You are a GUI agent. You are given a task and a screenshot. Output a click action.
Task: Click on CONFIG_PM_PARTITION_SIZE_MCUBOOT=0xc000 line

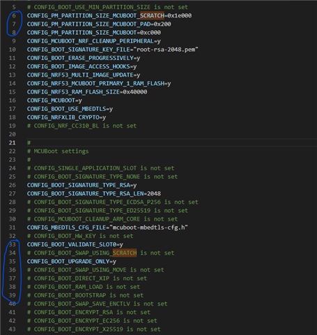click(94, 33)
